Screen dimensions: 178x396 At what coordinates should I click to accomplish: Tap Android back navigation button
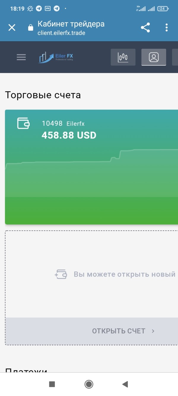pyautogui.click(x=125, y=384)
